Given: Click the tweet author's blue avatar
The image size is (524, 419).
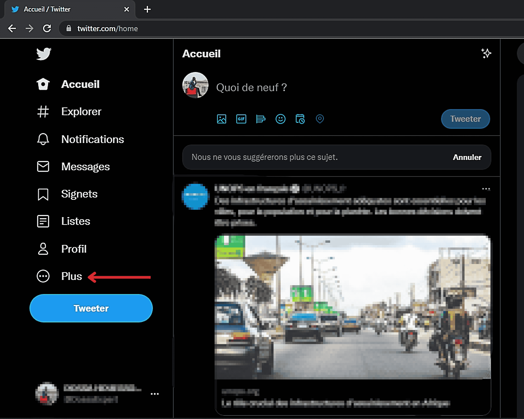Looking at the screenshot, I should pyautogui.click(x=195, y=196).
